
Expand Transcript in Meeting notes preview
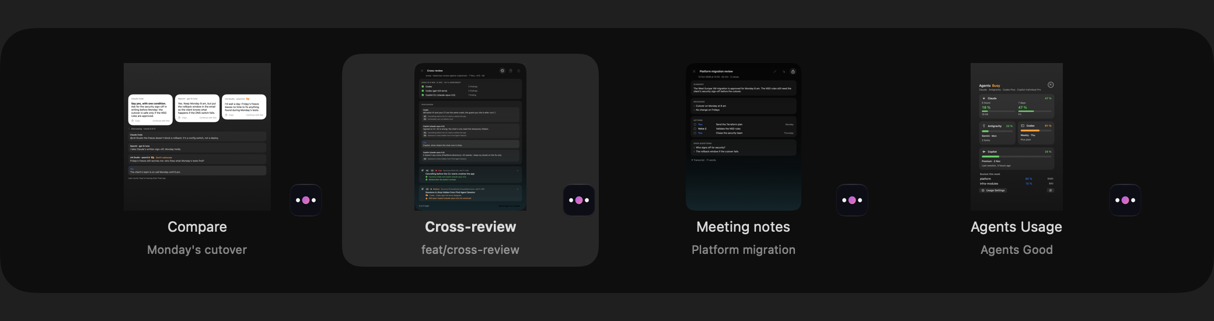point(704,160)
